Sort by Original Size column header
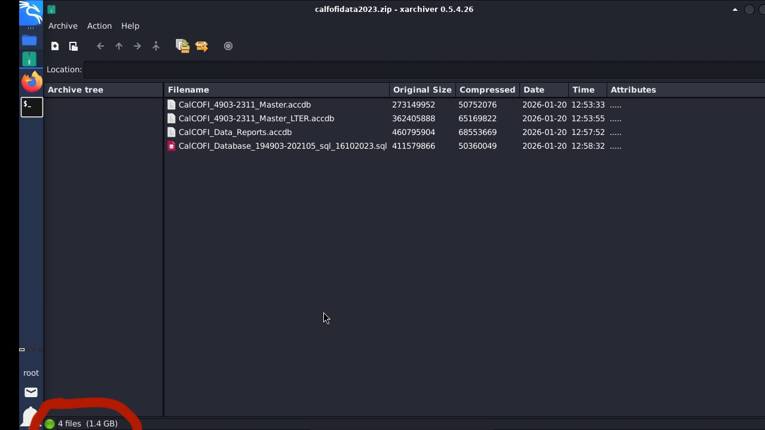The height and width of the screenshot is (430, 765). tap(422, 90)
